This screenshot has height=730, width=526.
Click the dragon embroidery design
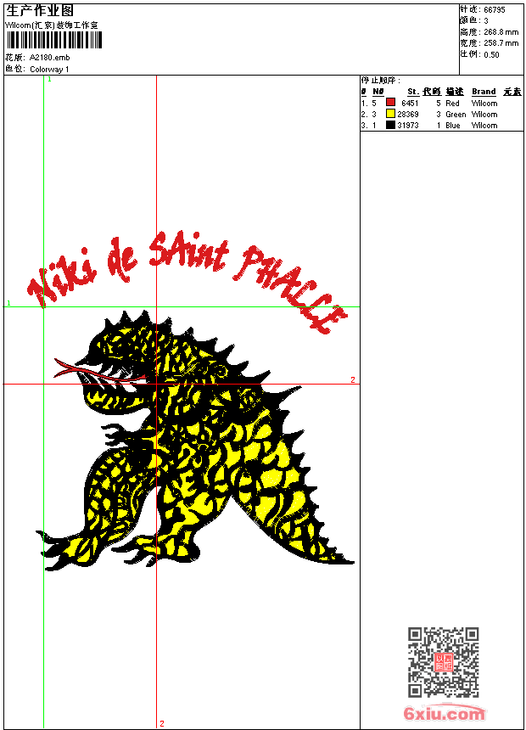coord(195,440)
